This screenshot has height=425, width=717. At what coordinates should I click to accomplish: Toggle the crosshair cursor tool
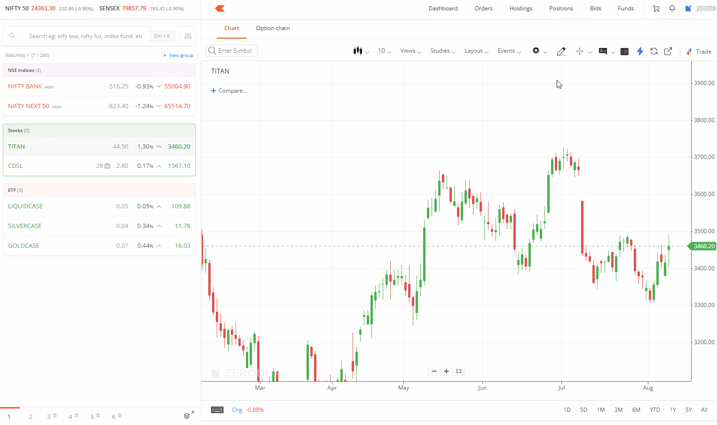(x=580, y=51)
